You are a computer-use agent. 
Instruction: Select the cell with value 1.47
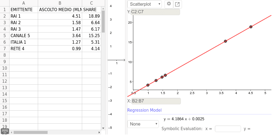tap(60, 29)
